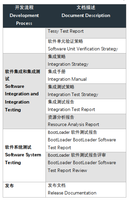This screenshot has height=203, width=130.
Task: Click the Software Unit Verification Strategy row
Action: pyautogui.click(x=86, y=46)
